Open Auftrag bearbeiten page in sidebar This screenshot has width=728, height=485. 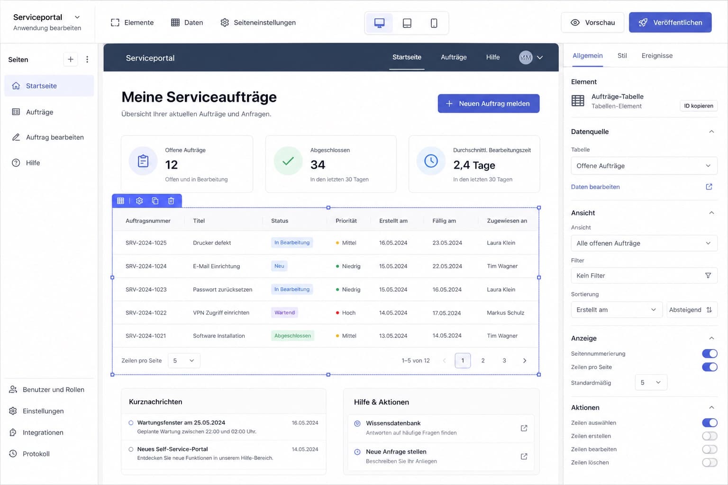pyautogui.click(x=49, y=137)
